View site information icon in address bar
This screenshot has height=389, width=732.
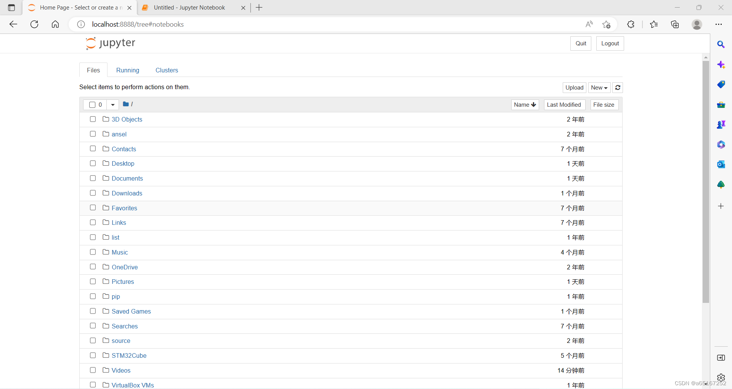[x=81, y=24]
